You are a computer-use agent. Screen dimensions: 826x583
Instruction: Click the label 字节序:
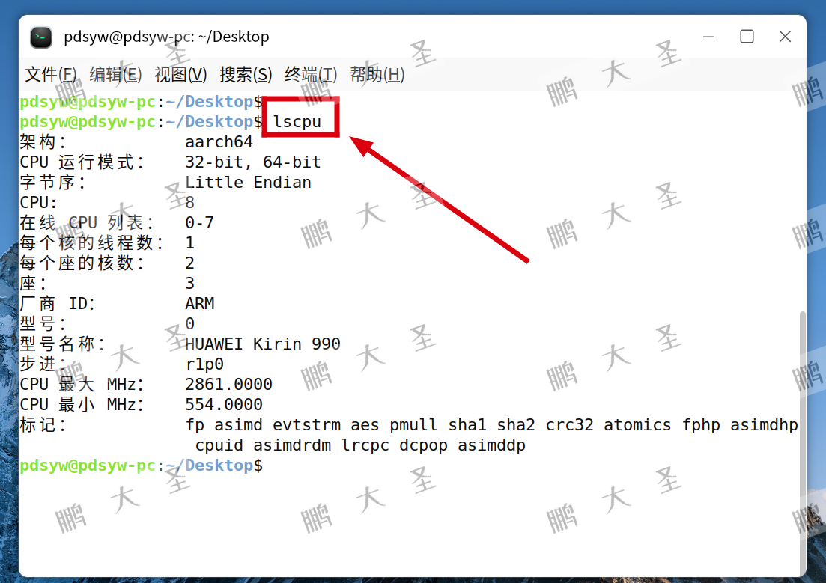53,182
